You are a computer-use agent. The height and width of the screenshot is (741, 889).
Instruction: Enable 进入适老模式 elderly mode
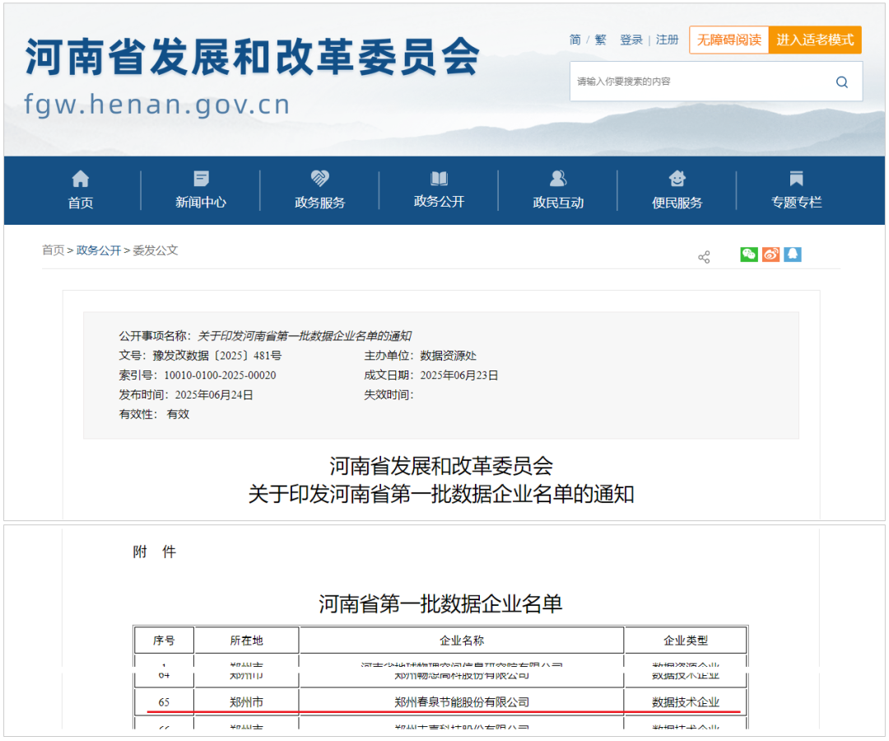[815, 40]
